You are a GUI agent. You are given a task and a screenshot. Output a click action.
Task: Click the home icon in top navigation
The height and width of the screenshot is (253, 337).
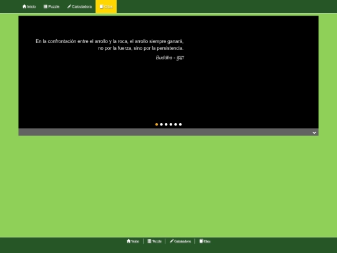click(x=24, y=6)
